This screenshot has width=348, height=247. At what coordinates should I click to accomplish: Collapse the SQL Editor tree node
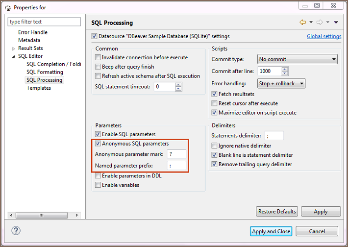coord(14,56)
